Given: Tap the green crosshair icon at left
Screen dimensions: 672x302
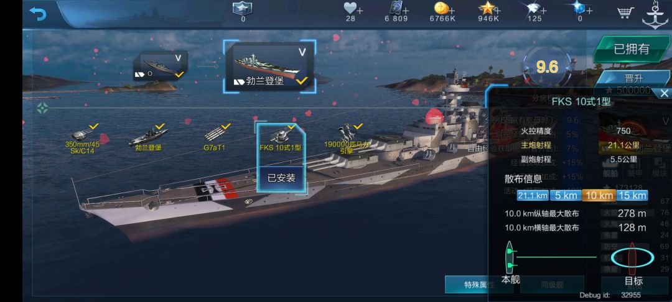Looking at the screenshot, I should click(x=42, y=109).
